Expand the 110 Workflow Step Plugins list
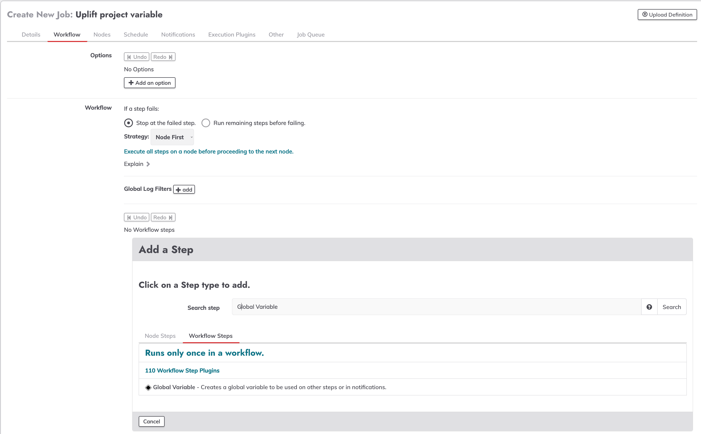701x434 pixels. point(182,370)
